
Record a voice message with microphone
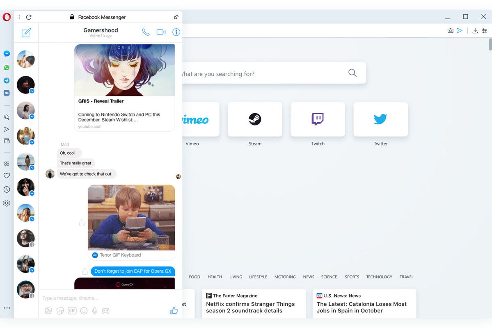click(94, 311)
